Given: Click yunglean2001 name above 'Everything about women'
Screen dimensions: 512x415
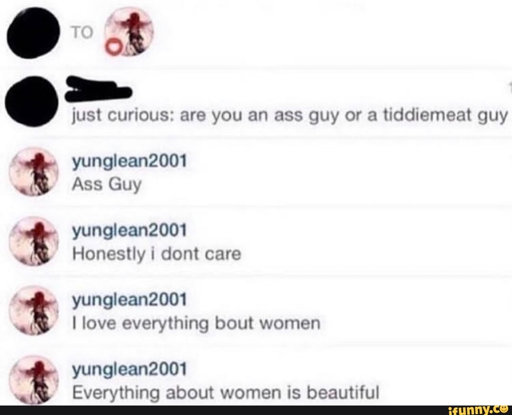Looking at the screenshot, I should click(x=129, y=369).
